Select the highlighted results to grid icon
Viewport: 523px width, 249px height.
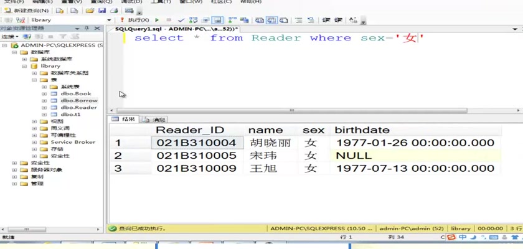pos(271,20)
